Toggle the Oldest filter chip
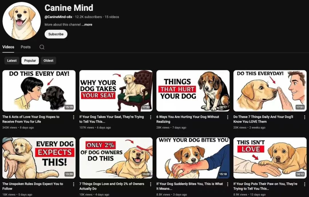Screen dimensions: 309x197 coord(48,61)
